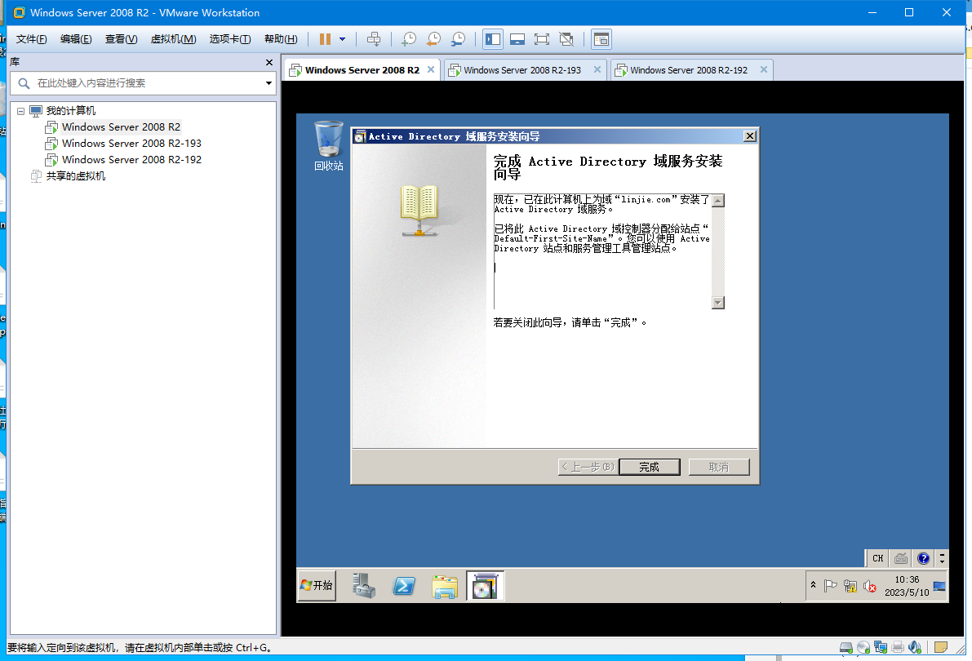Toggle the library sidebar view
Viewport: 972px width, 661px height.
(493, 39)
